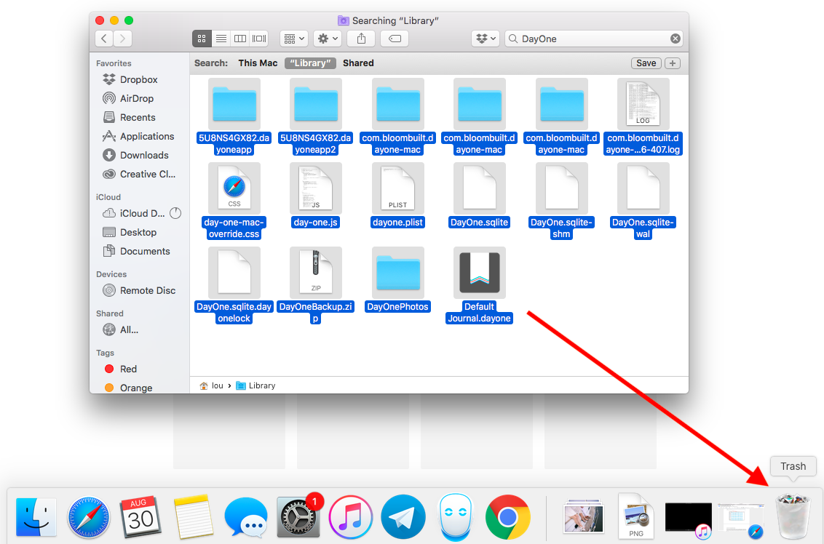The image size is (824, 544).
Task: Open Desktop in the sidebar
Action: 130,233
